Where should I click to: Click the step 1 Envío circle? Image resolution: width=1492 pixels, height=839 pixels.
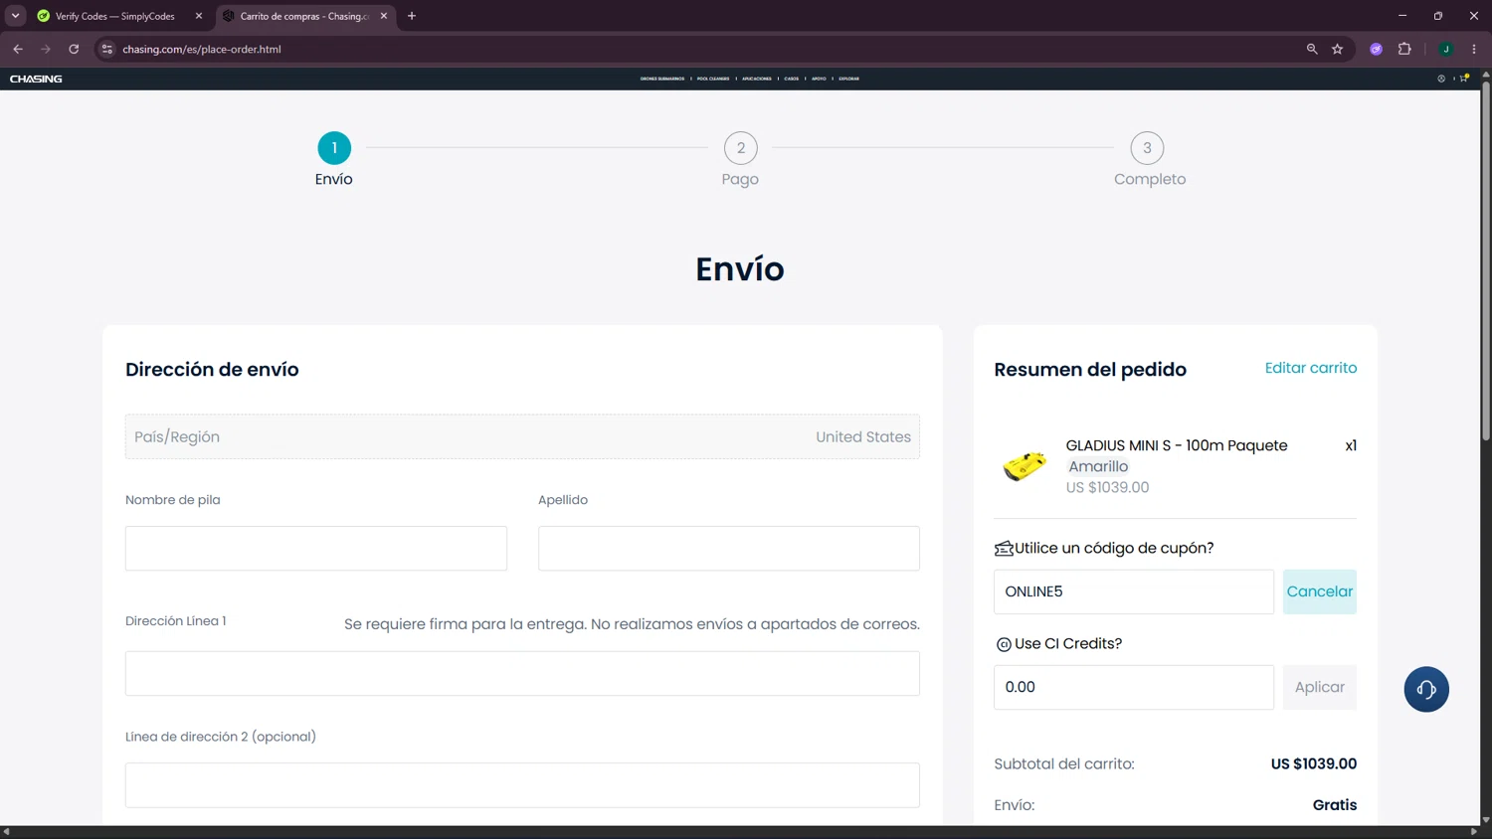(334, 148)
